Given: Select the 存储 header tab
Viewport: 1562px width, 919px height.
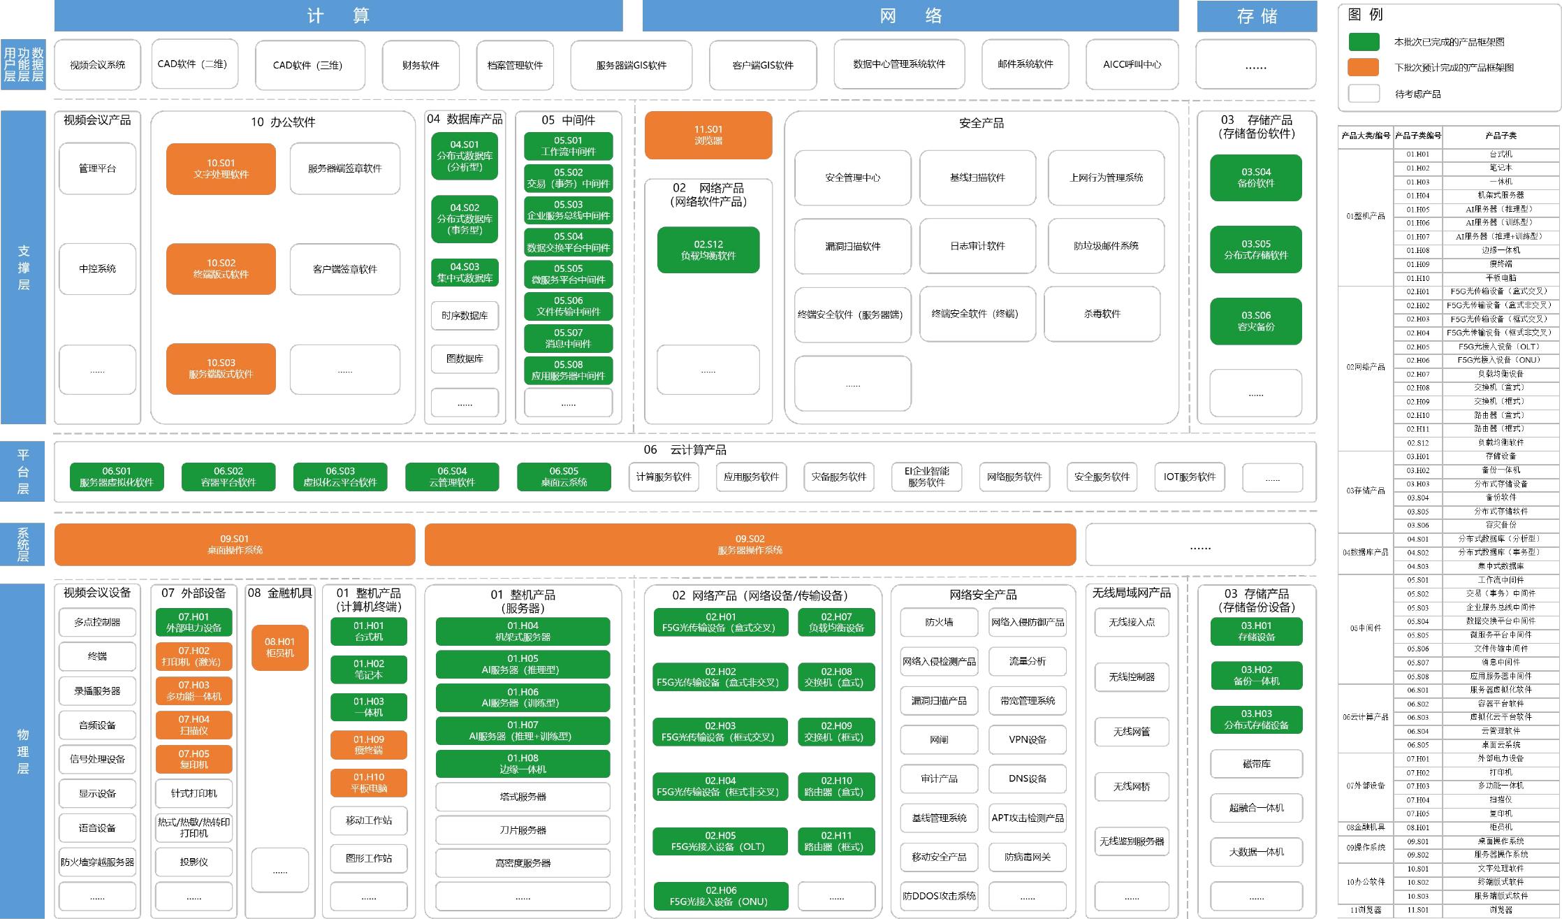Looking at the screenshot, I should coord(1257,16).
